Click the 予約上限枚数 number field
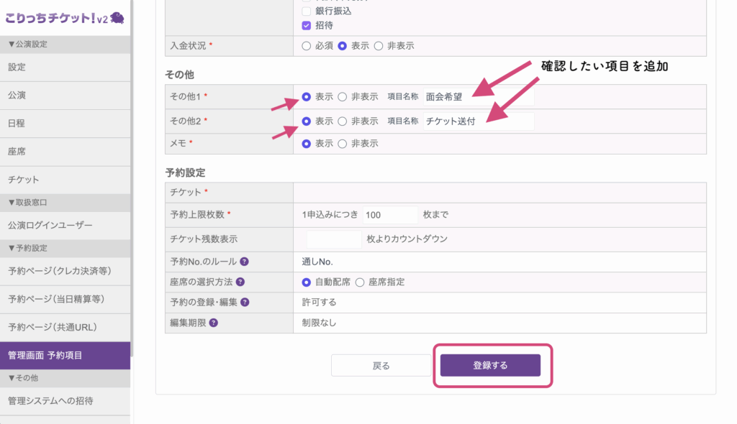The height and width of the screenshot is (424, 737). pos(389,215)
